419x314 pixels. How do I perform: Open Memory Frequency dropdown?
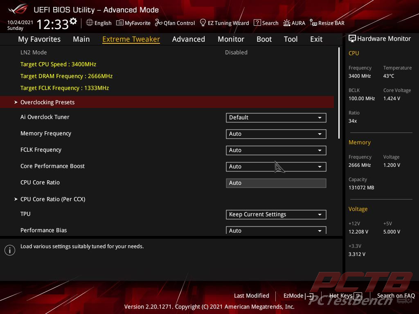pyautogui.click(x=276, y=134)
